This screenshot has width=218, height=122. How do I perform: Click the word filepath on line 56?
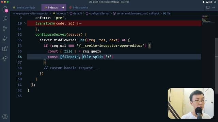70,57
